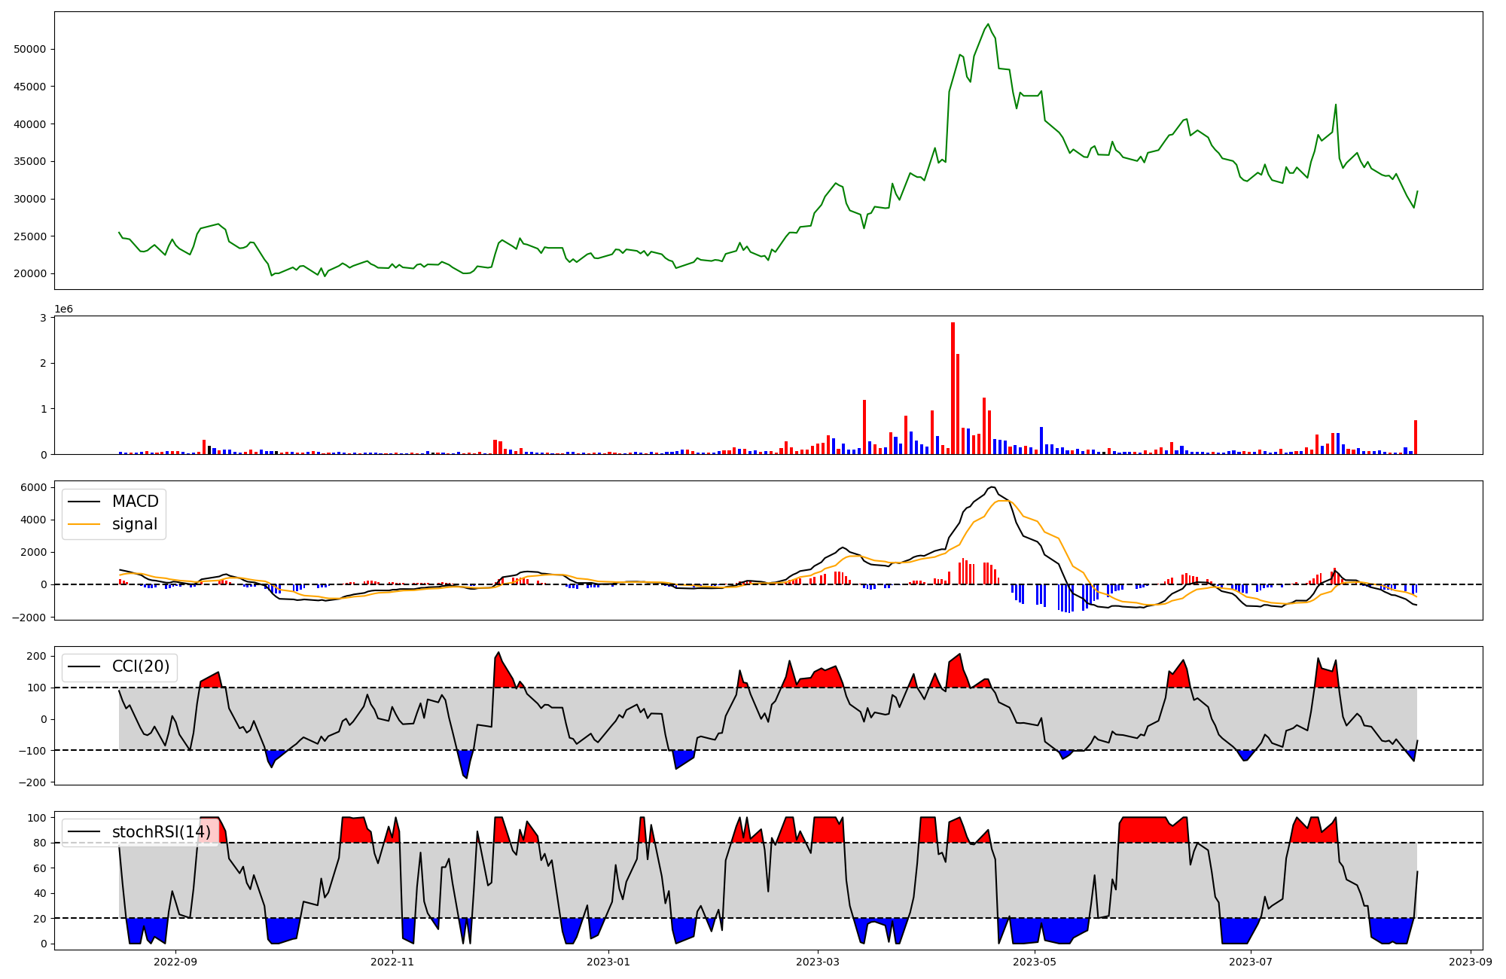Screen dimensions: 1506x979
Task: Click the MACD legend label
Action: [x=135, y=502]
